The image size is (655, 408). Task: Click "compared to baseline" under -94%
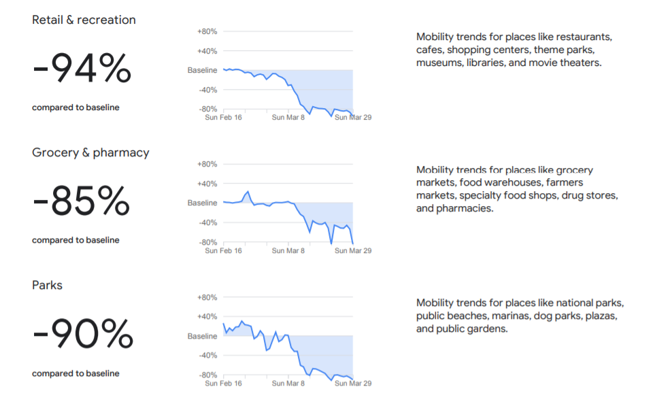(x=75, y=107)
